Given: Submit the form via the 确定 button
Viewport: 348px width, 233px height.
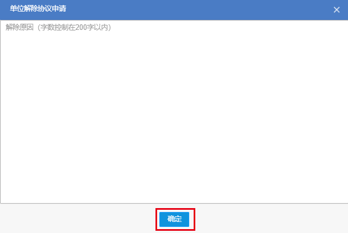Looking at the screenshot, I should tap(174, 219).
